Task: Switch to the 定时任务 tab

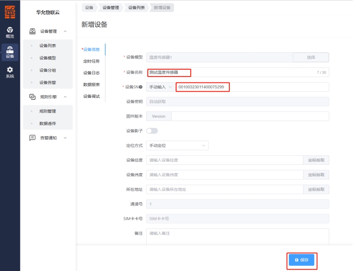Action: (91, 61)
